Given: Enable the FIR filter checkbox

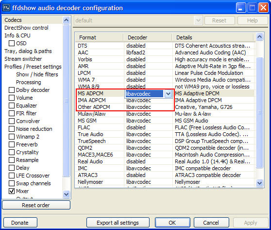Looking at the screenshot, I should 12,113.
